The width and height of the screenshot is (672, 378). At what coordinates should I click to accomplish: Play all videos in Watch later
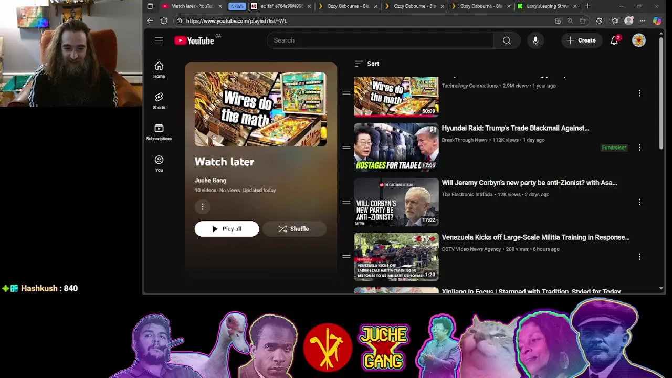tap(227, 229)
